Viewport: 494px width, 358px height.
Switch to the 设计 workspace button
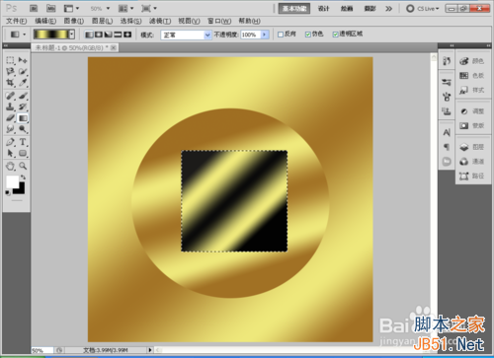click(x=323, y=9)
